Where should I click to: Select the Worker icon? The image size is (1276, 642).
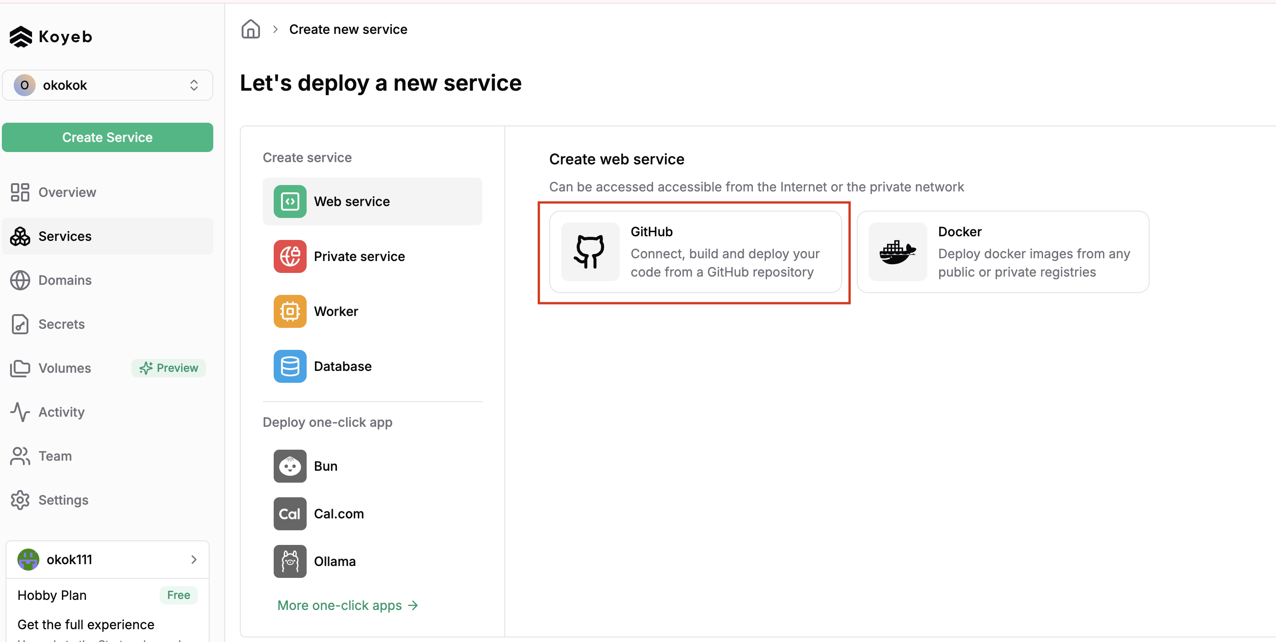[290, 311]
